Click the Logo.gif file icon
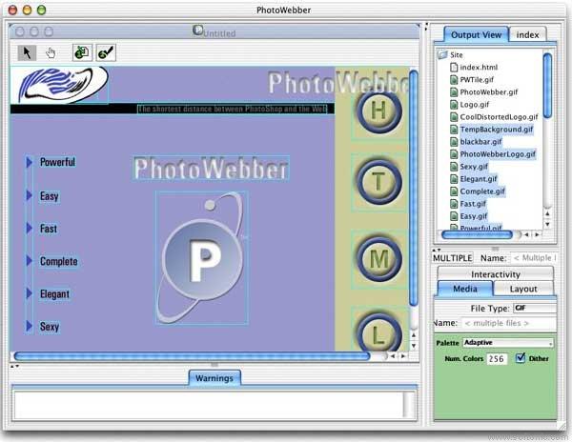 (x=454, y=105)
